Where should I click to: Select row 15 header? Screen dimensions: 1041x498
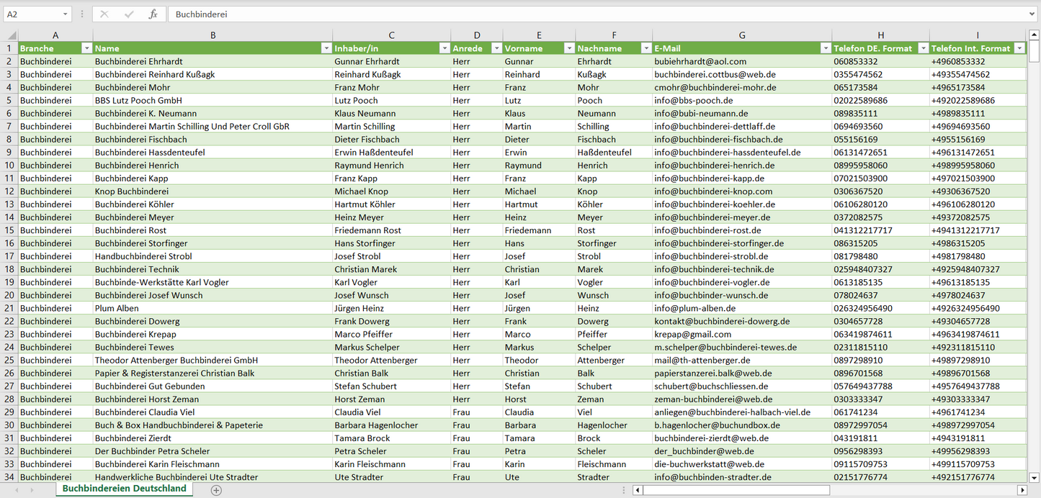[x=9, y=230]
